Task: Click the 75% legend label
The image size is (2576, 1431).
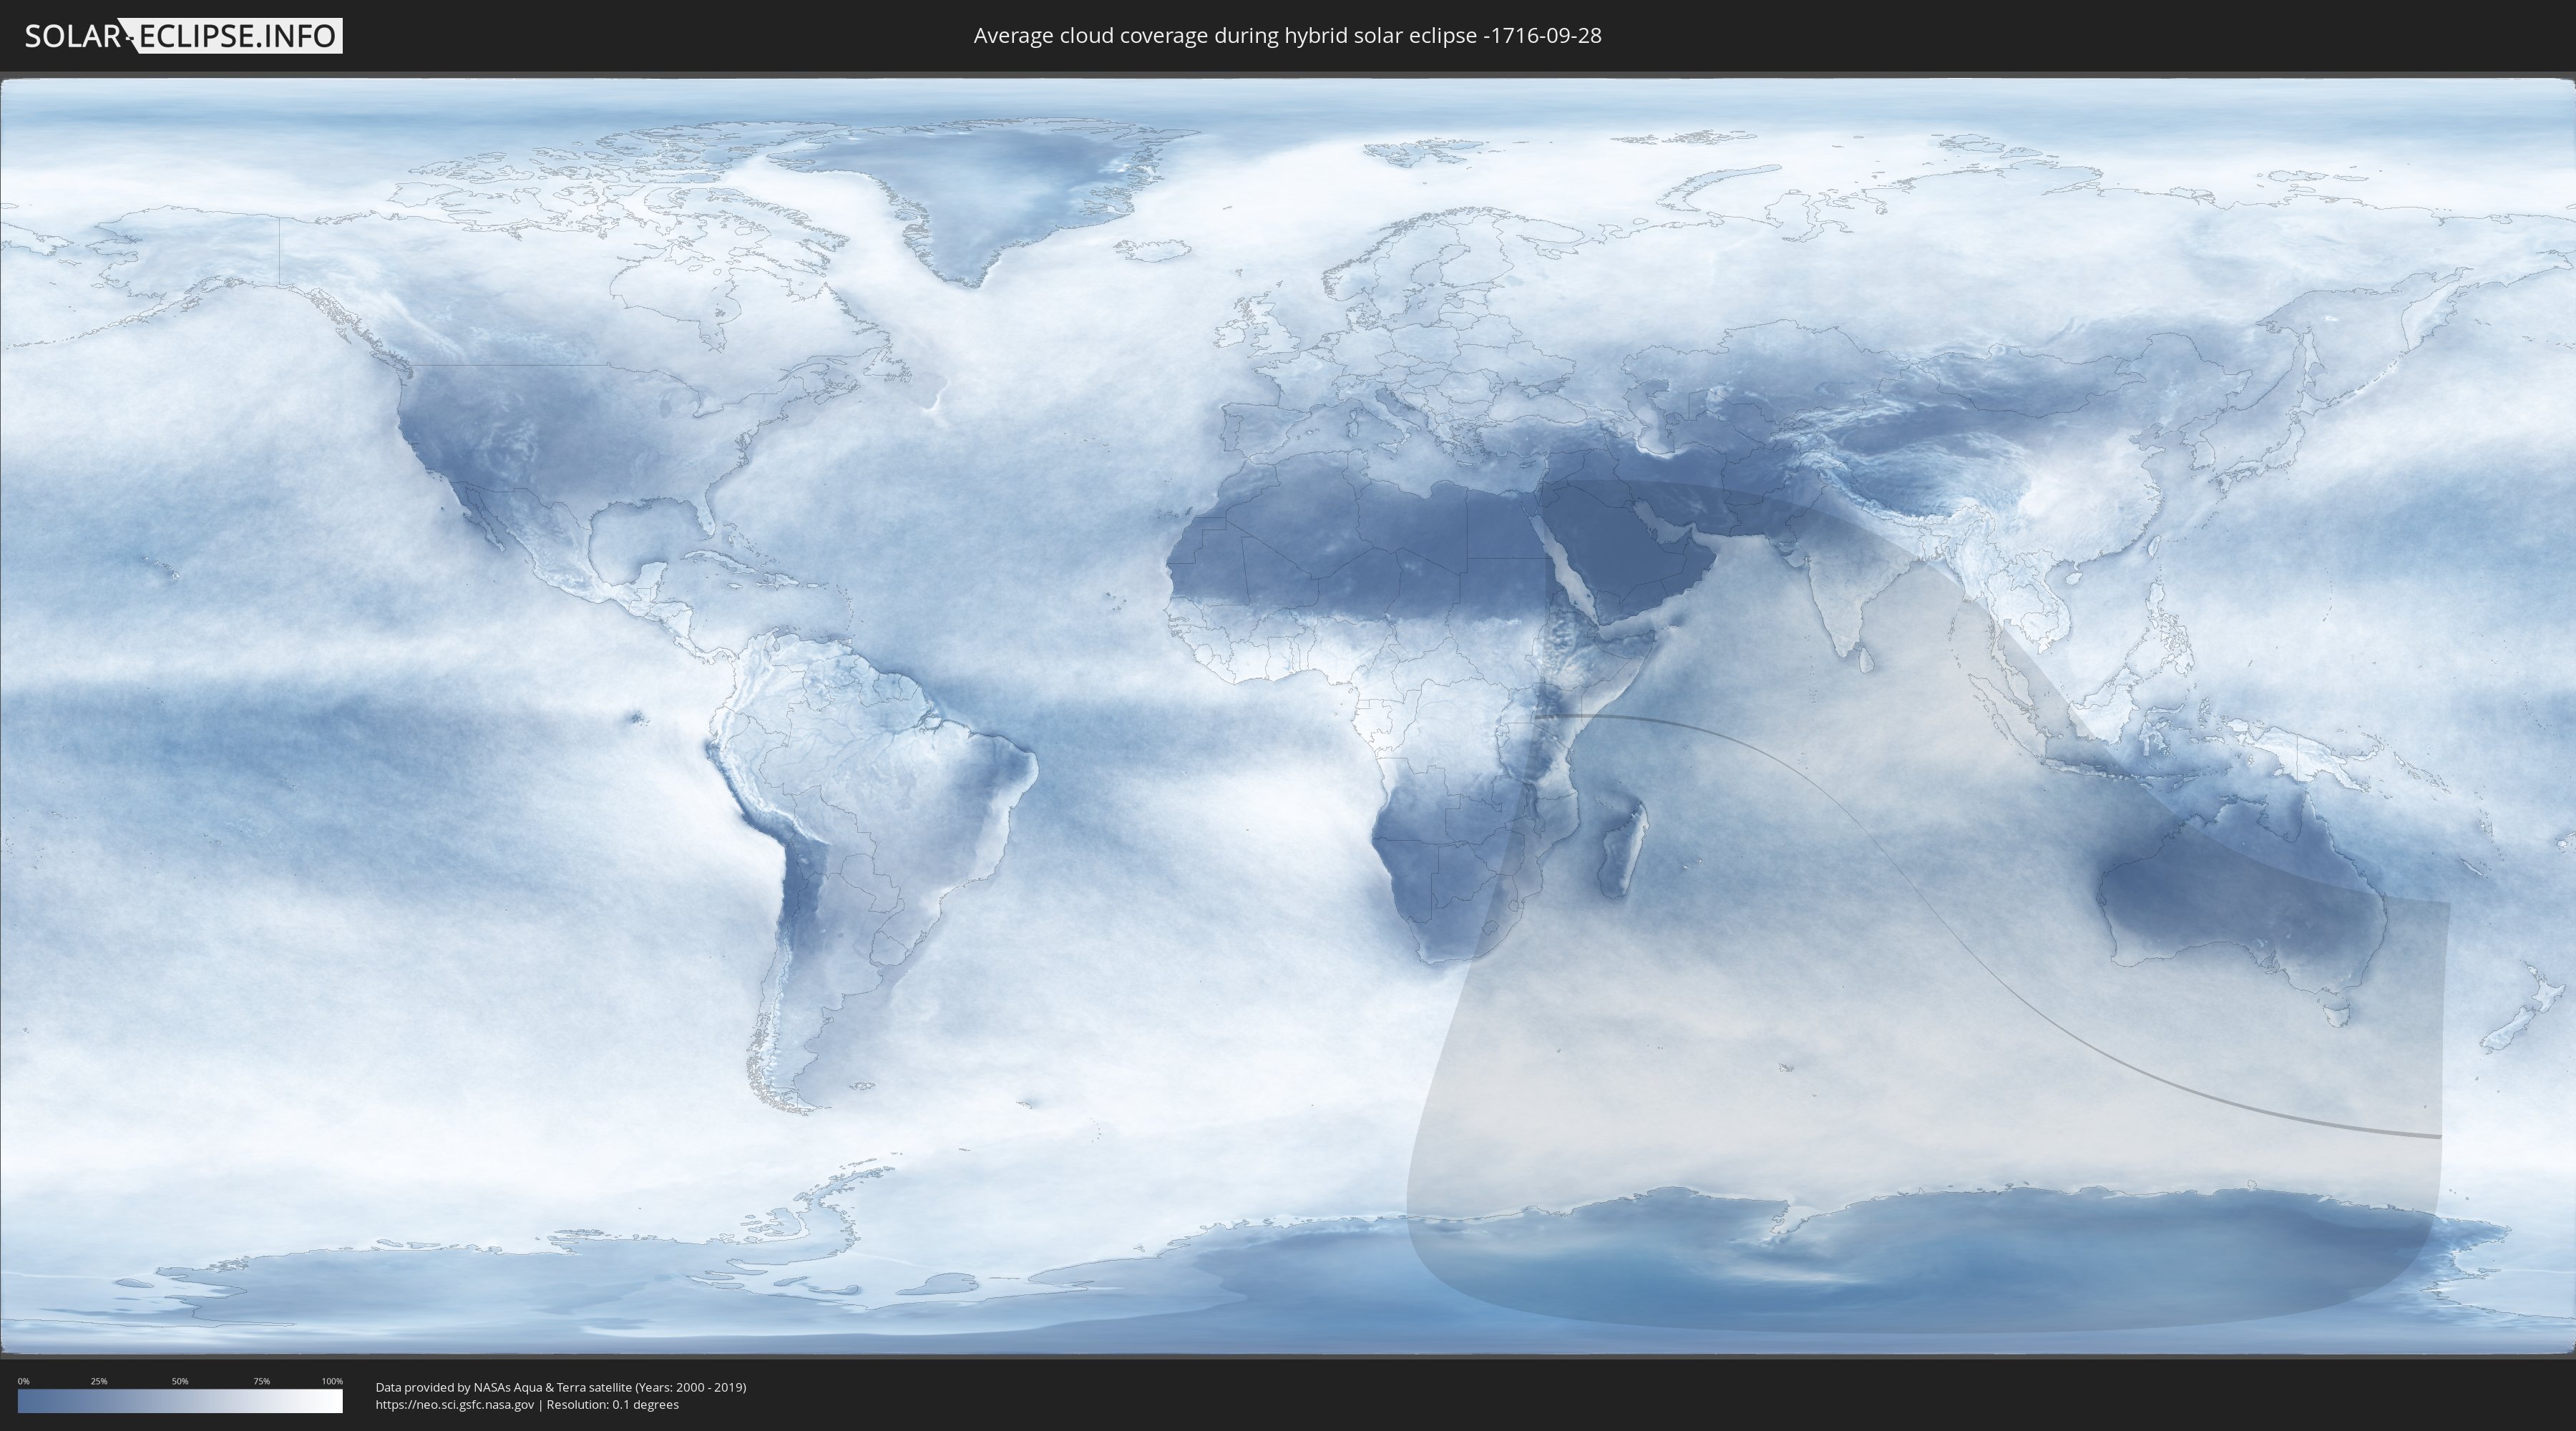Action: coord(261,1381)
